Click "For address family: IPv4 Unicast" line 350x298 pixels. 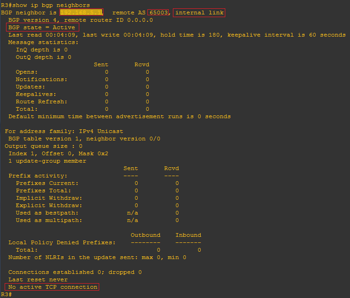[x=62, y=131]
